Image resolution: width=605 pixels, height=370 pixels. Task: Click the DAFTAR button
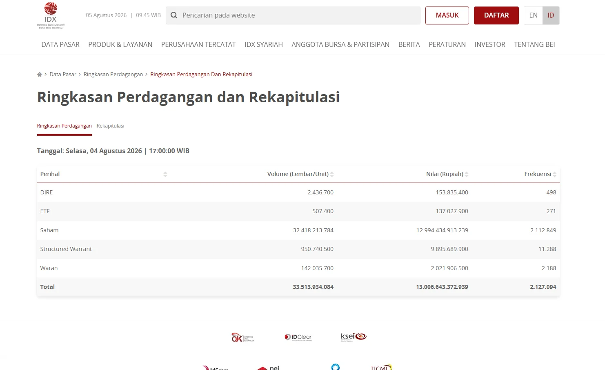click(496, 15)
